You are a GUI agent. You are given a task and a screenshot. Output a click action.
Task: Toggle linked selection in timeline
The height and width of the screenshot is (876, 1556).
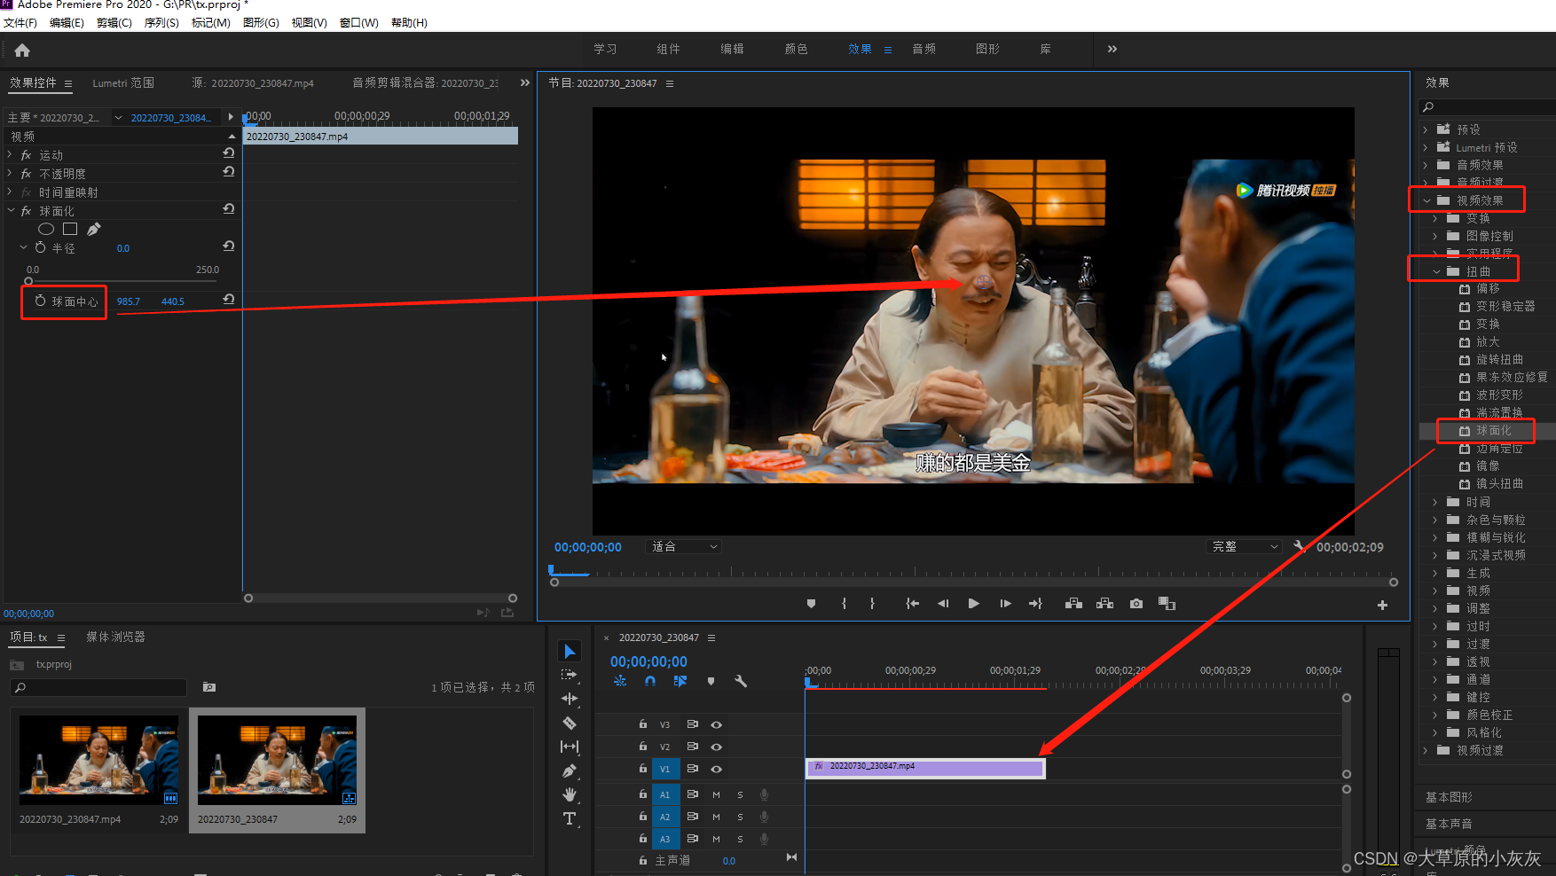680,681
